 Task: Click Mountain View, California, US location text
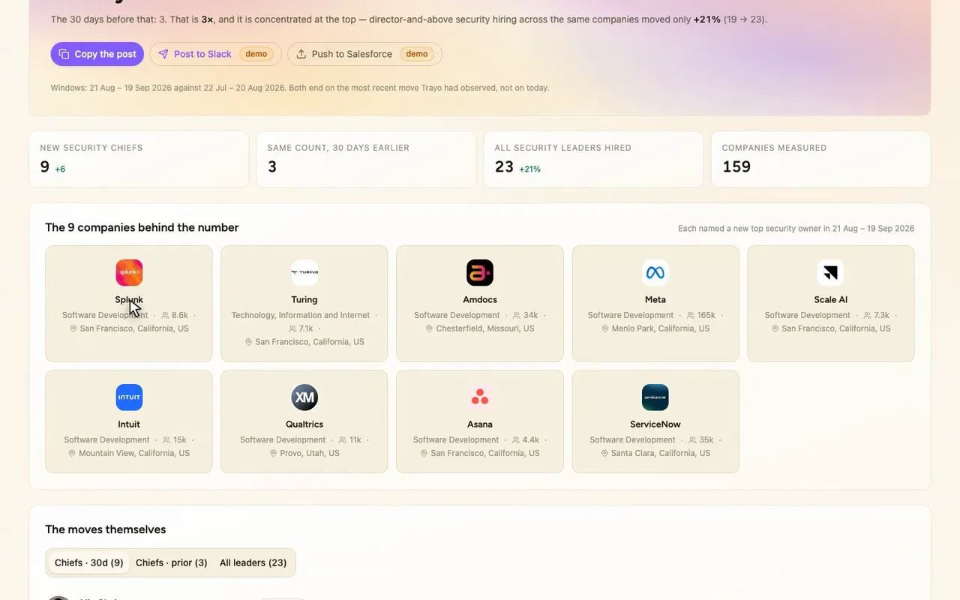134,453
